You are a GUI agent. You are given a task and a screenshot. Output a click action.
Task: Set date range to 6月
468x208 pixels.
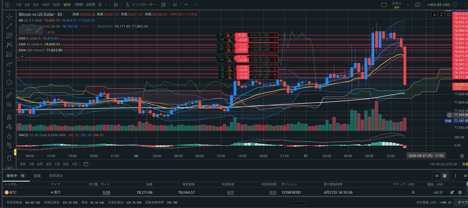click(x=40, y=164)
